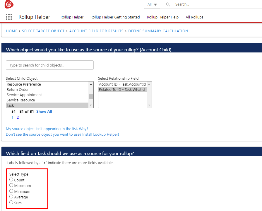
Task: Click SELECT TARGET OBJECT breadcrumb
Action: [43, 31]
